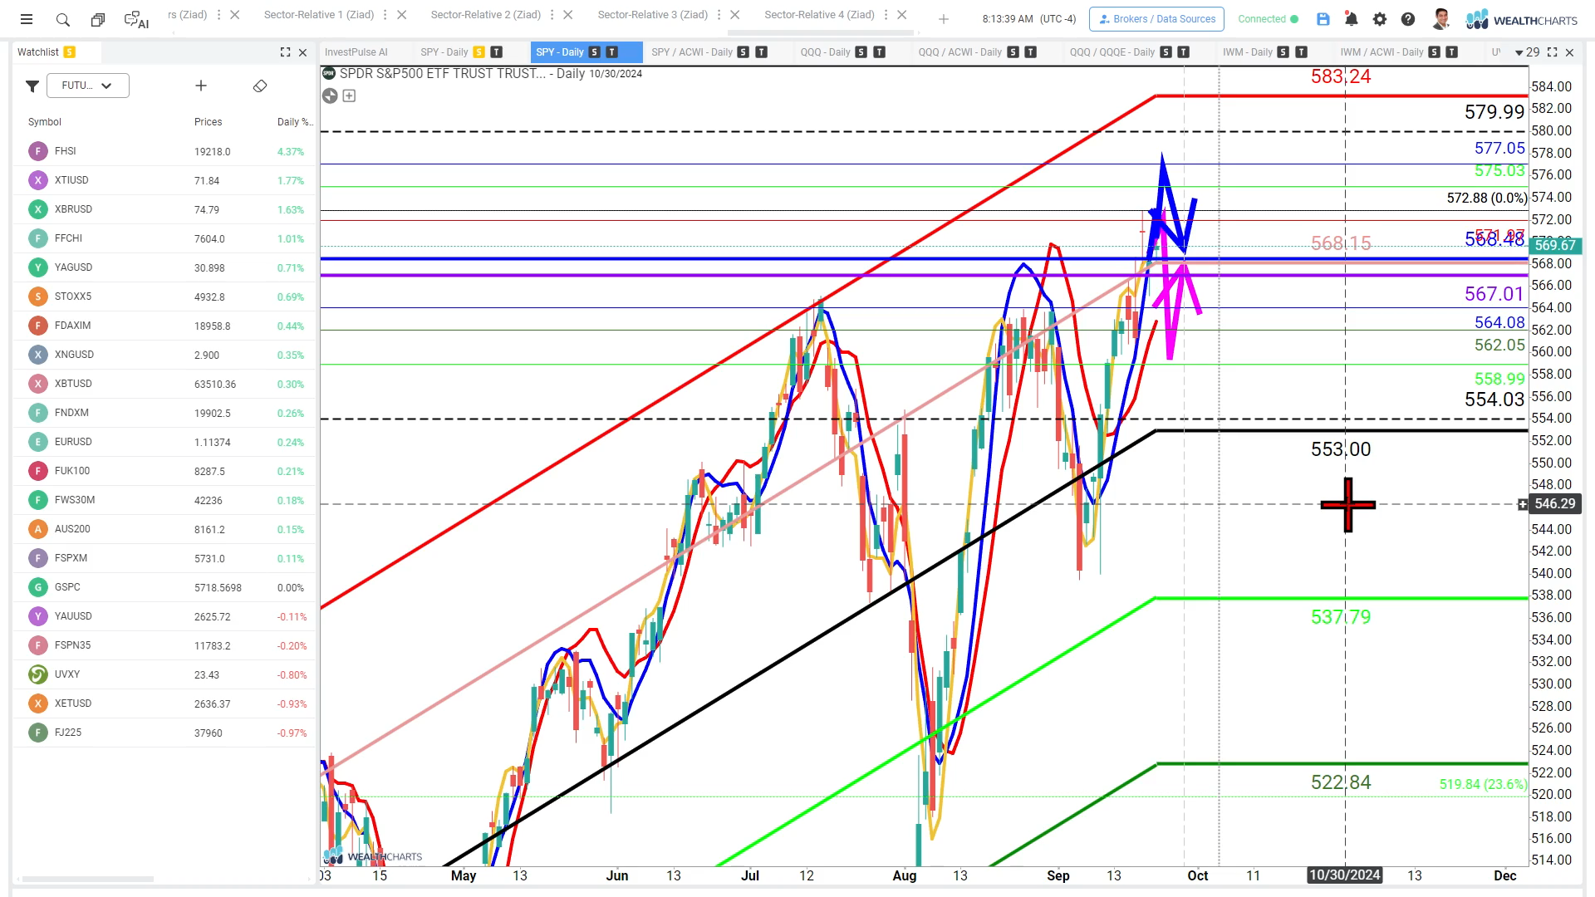Open InvestPulse AI chart tab
Image resolution: width=1595 pixels, height=897 pixels.
356,52
